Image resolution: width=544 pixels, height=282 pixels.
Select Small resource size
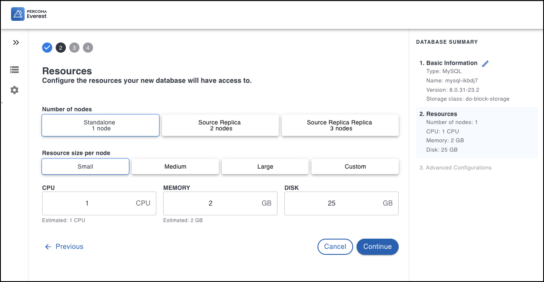85,166
